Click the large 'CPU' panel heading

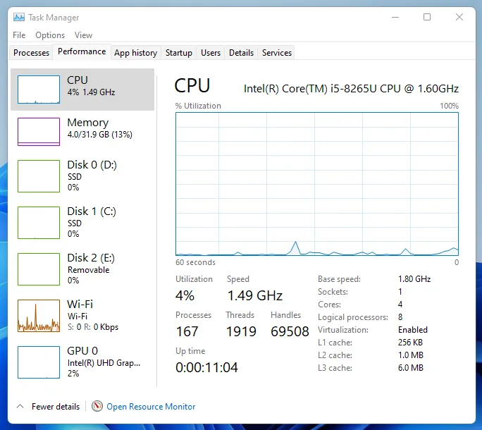tap(192, 85)
